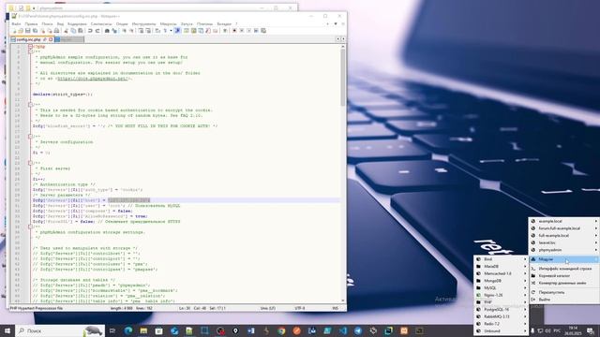Click the editor vertical scrollbar thumb
Viewport: 600px width, 337px height.
point(343,77)
